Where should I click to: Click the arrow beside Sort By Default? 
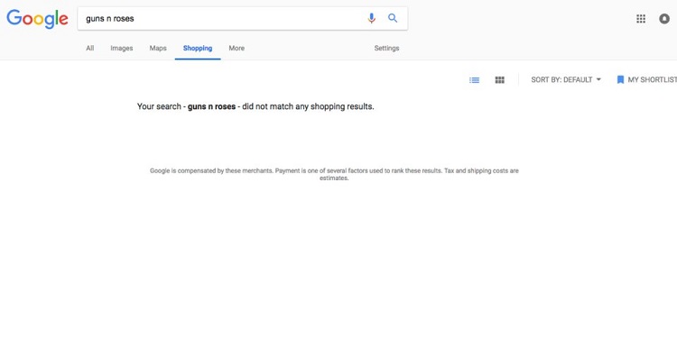[598, 79]
